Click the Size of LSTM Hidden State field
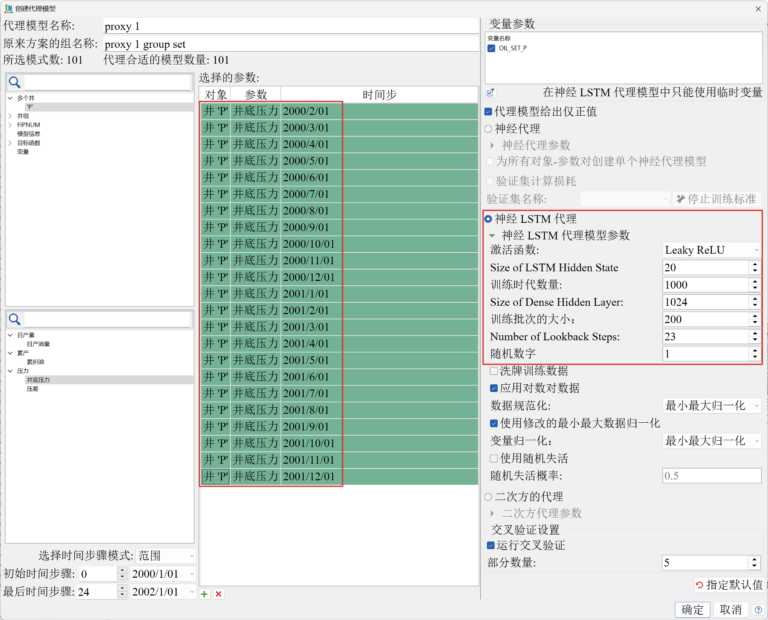This screenshot has width=768, height=620. click(706, 267)
